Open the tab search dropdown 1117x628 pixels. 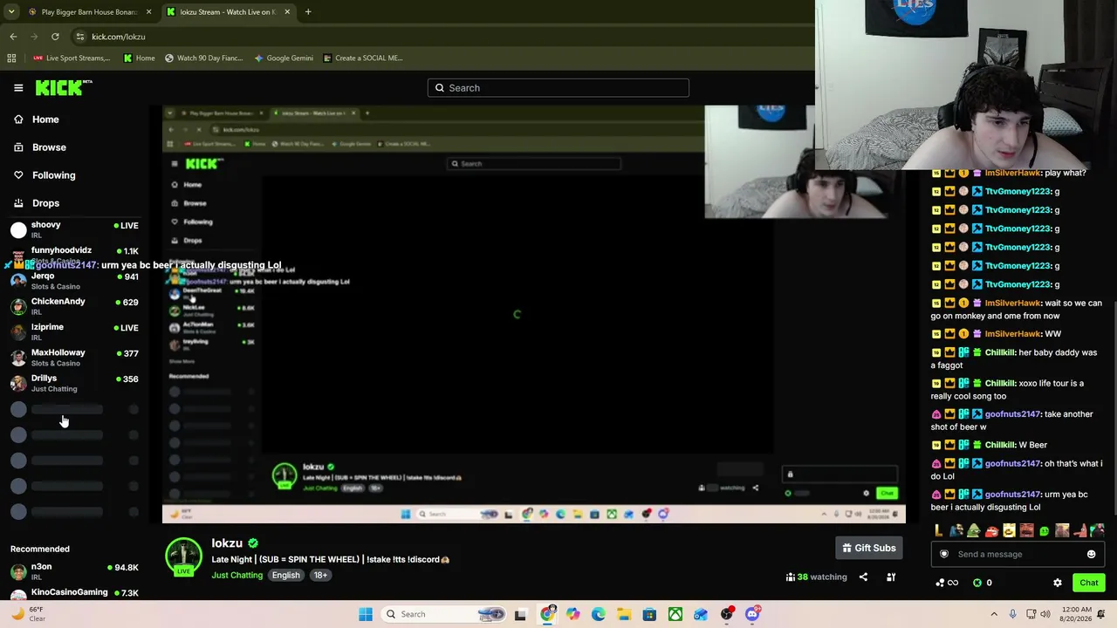tap(11, 12)
